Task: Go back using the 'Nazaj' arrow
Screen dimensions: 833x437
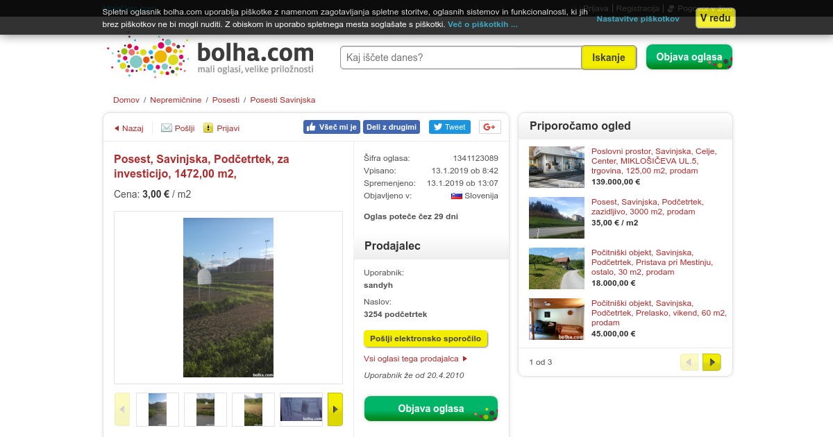Action: pos(128,128)
